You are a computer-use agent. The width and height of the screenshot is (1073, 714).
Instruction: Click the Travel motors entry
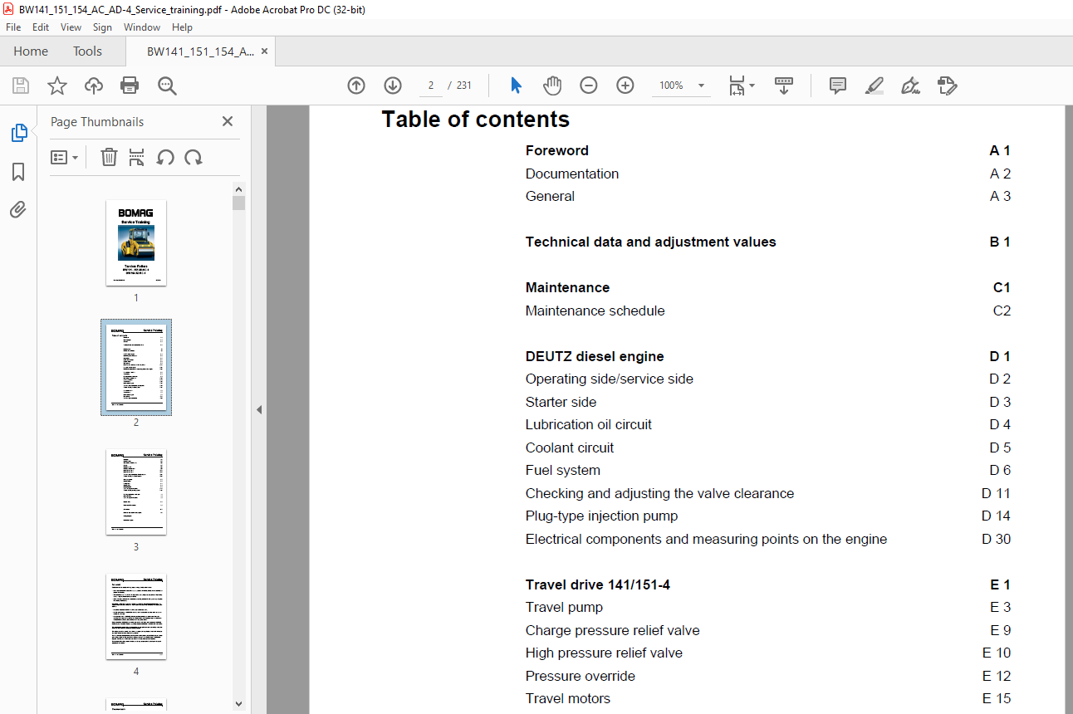(x=568, y=698)
